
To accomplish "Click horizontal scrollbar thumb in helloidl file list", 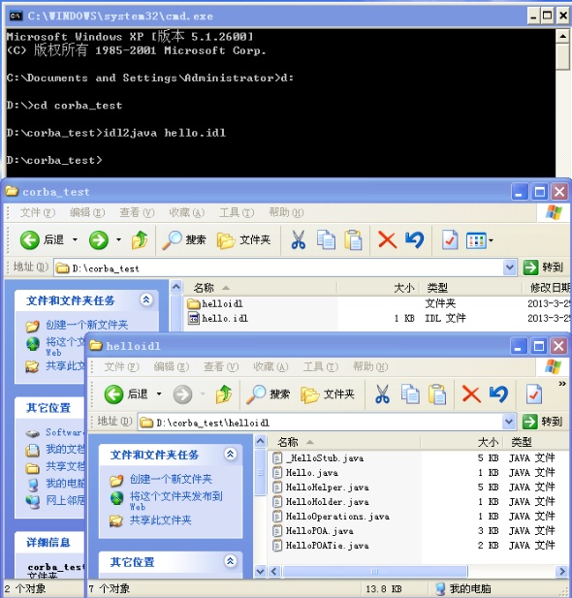I will click(374, 571).
